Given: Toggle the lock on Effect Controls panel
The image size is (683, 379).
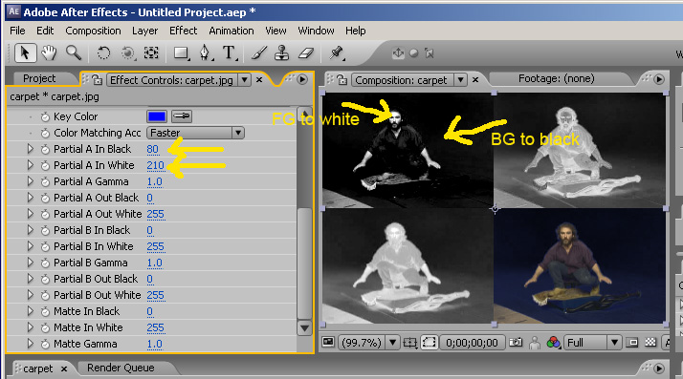Looking at the screenshot, I should point(98,80).
